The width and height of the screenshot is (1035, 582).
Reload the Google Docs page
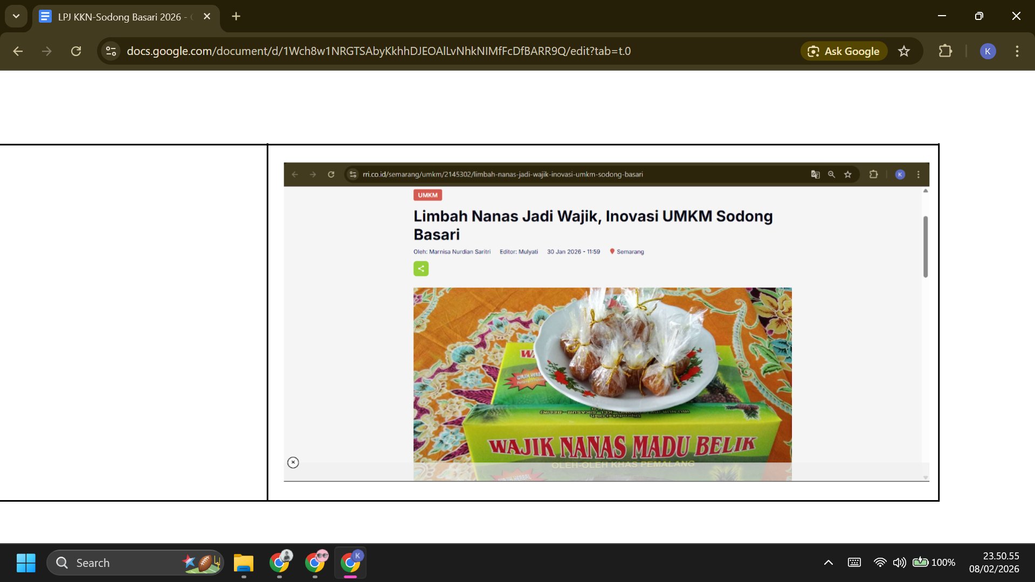coord(77,51)
